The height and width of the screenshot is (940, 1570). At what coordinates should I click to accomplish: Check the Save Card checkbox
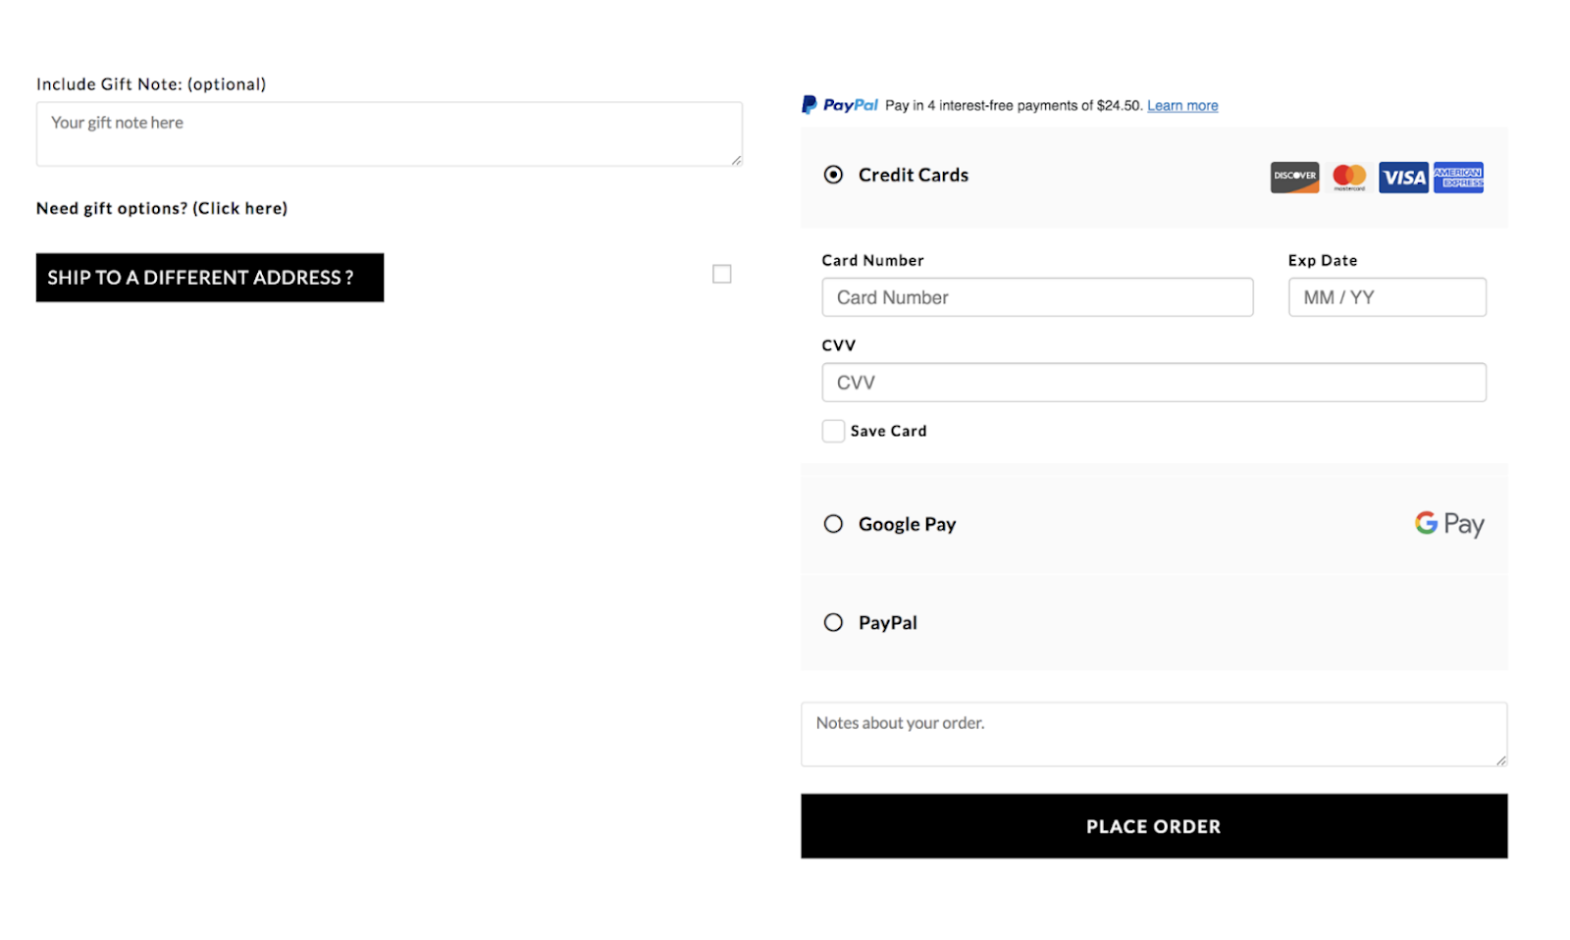pyautogui.click(x=833, y=431)
